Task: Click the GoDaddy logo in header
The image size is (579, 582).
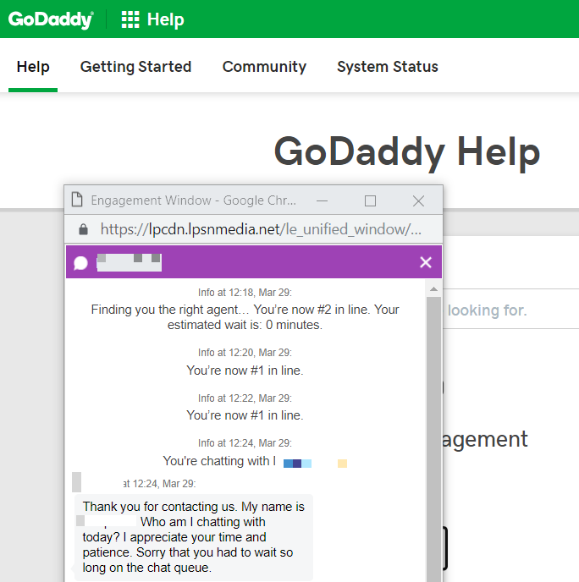Action: point(51,19)
